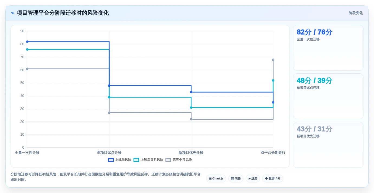Screen dimensions: 374x193
Task: Click the 48分 / 39分 value card
Action: [x=328, y=96]
